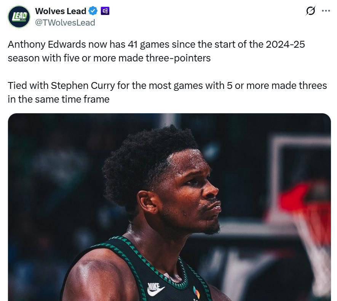This screenshot has width=337, height=301.
Task: Open the Grok explain-post icon
Action: click(311, 11)
